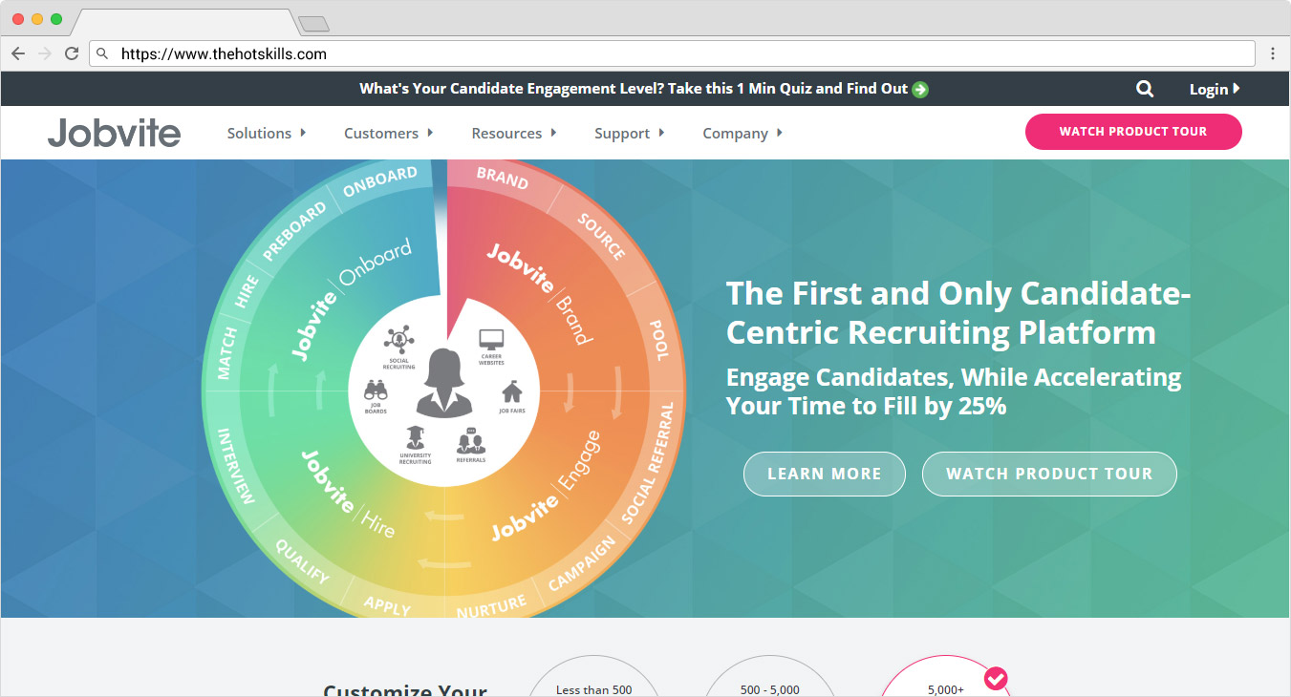Click the search magnifier in the top banner
Viewport: 1291px width, 697px height.
[1145, 89]
